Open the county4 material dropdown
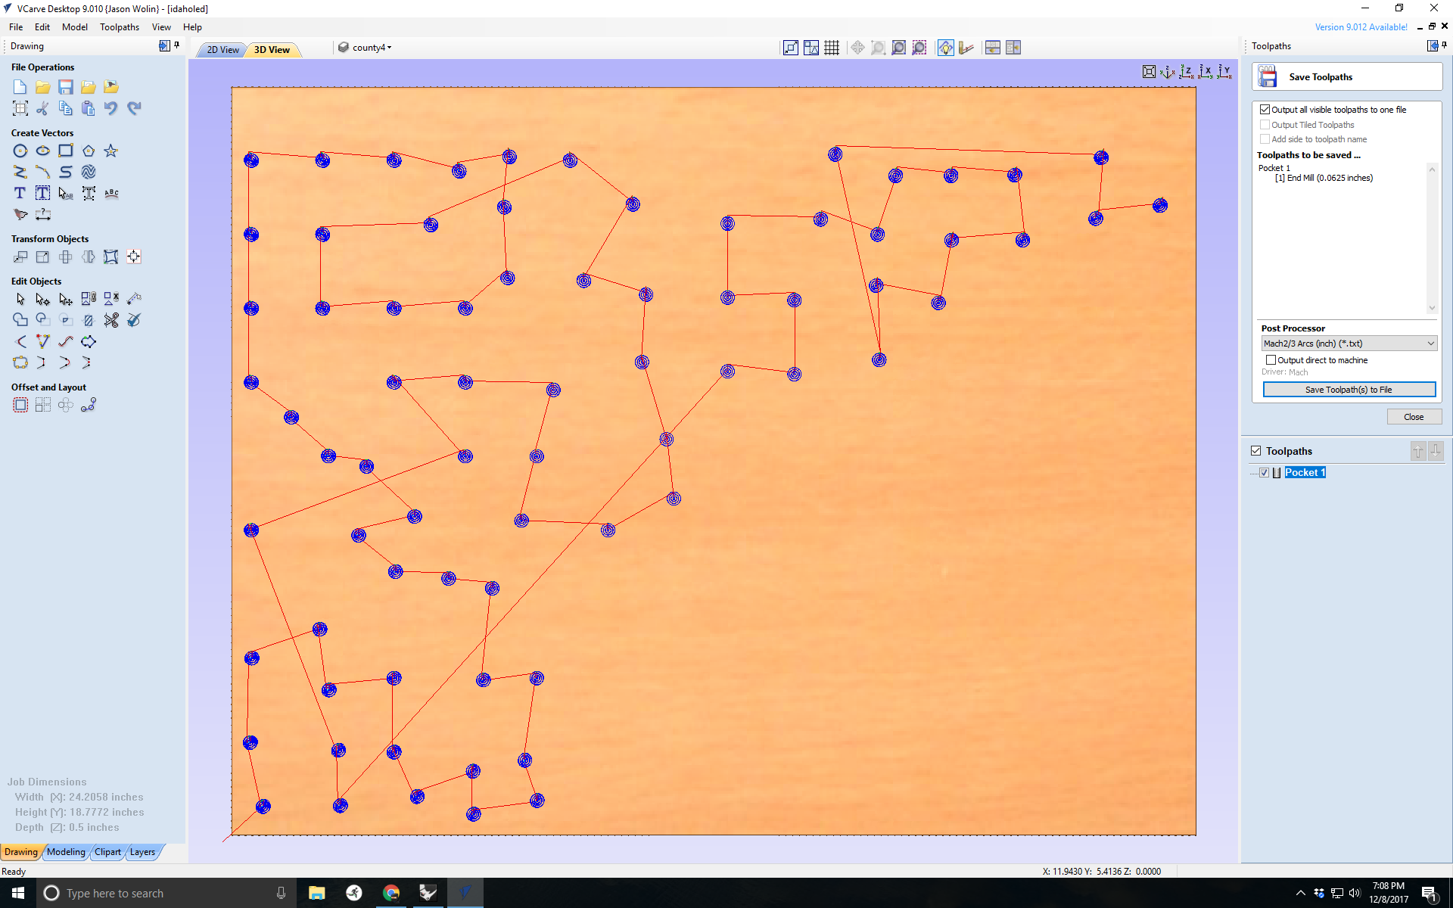 click(x=389, y=47)
